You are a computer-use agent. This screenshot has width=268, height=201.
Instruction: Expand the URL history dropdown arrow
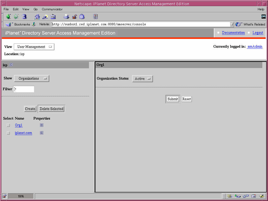[232, 24]
